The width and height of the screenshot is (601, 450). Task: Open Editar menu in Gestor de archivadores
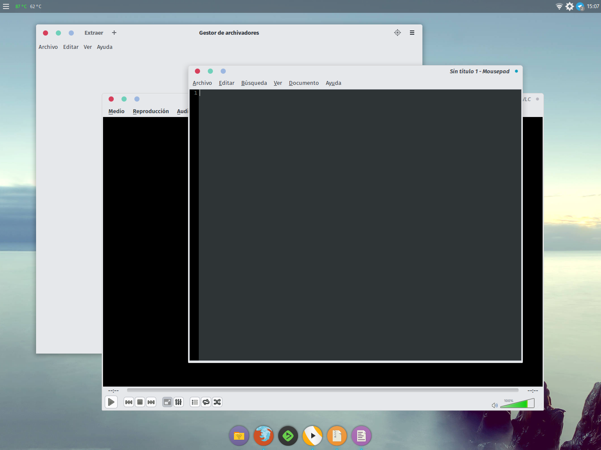pyautogui.click(x=71, y=47)
